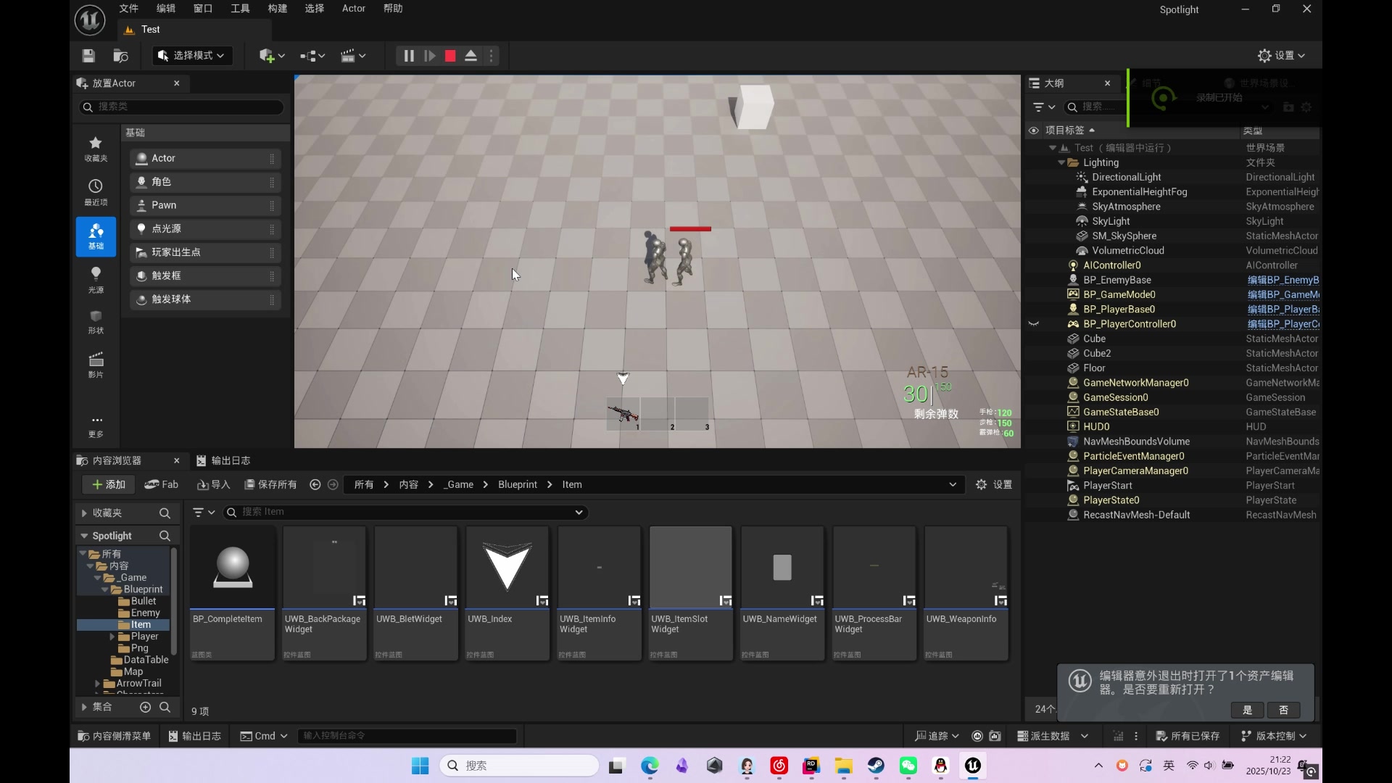Collapse the Lighting folder in outliner
The height and width of the screenshot is (783, 1392).
point(1061,163)
